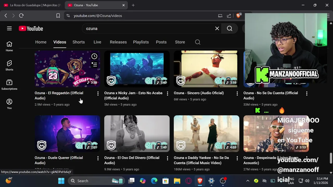Clear the ozuna search text
The width and height of the screenshot is (333, 187).
point(217,29)
